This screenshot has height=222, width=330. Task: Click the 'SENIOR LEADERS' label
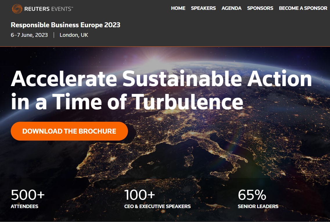point(258,206)
